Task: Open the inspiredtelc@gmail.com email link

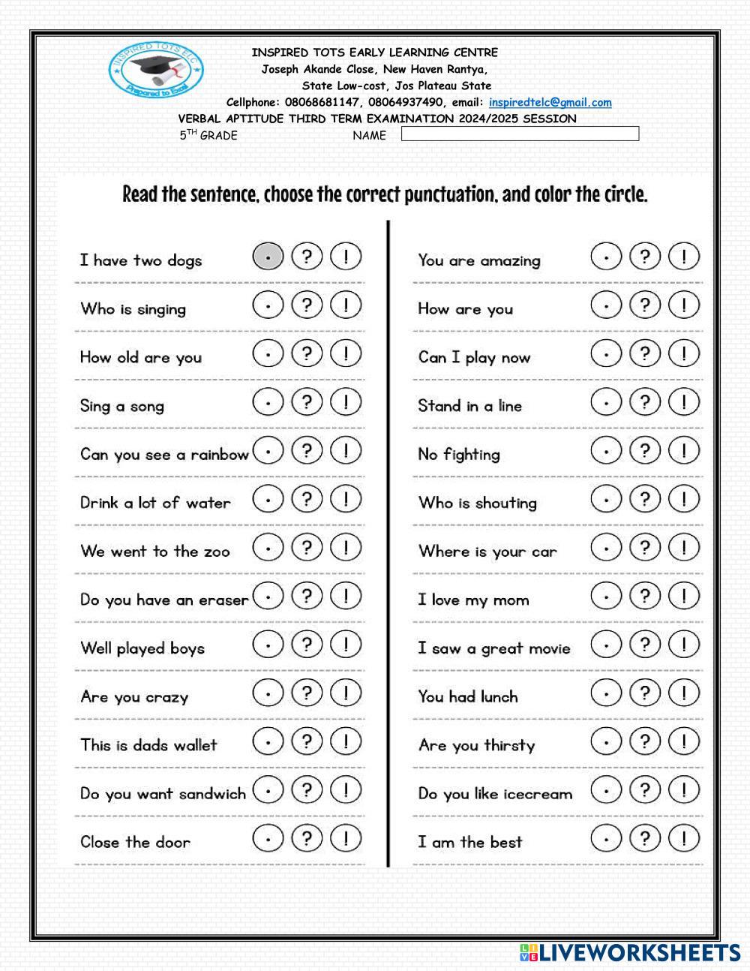Action: tap(550, 103)
